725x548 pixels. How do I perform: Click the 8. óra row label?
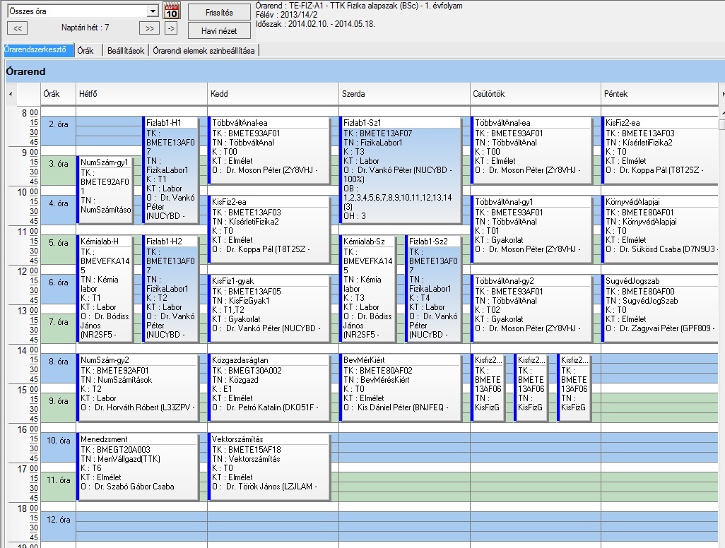click(x=59, y=369)
